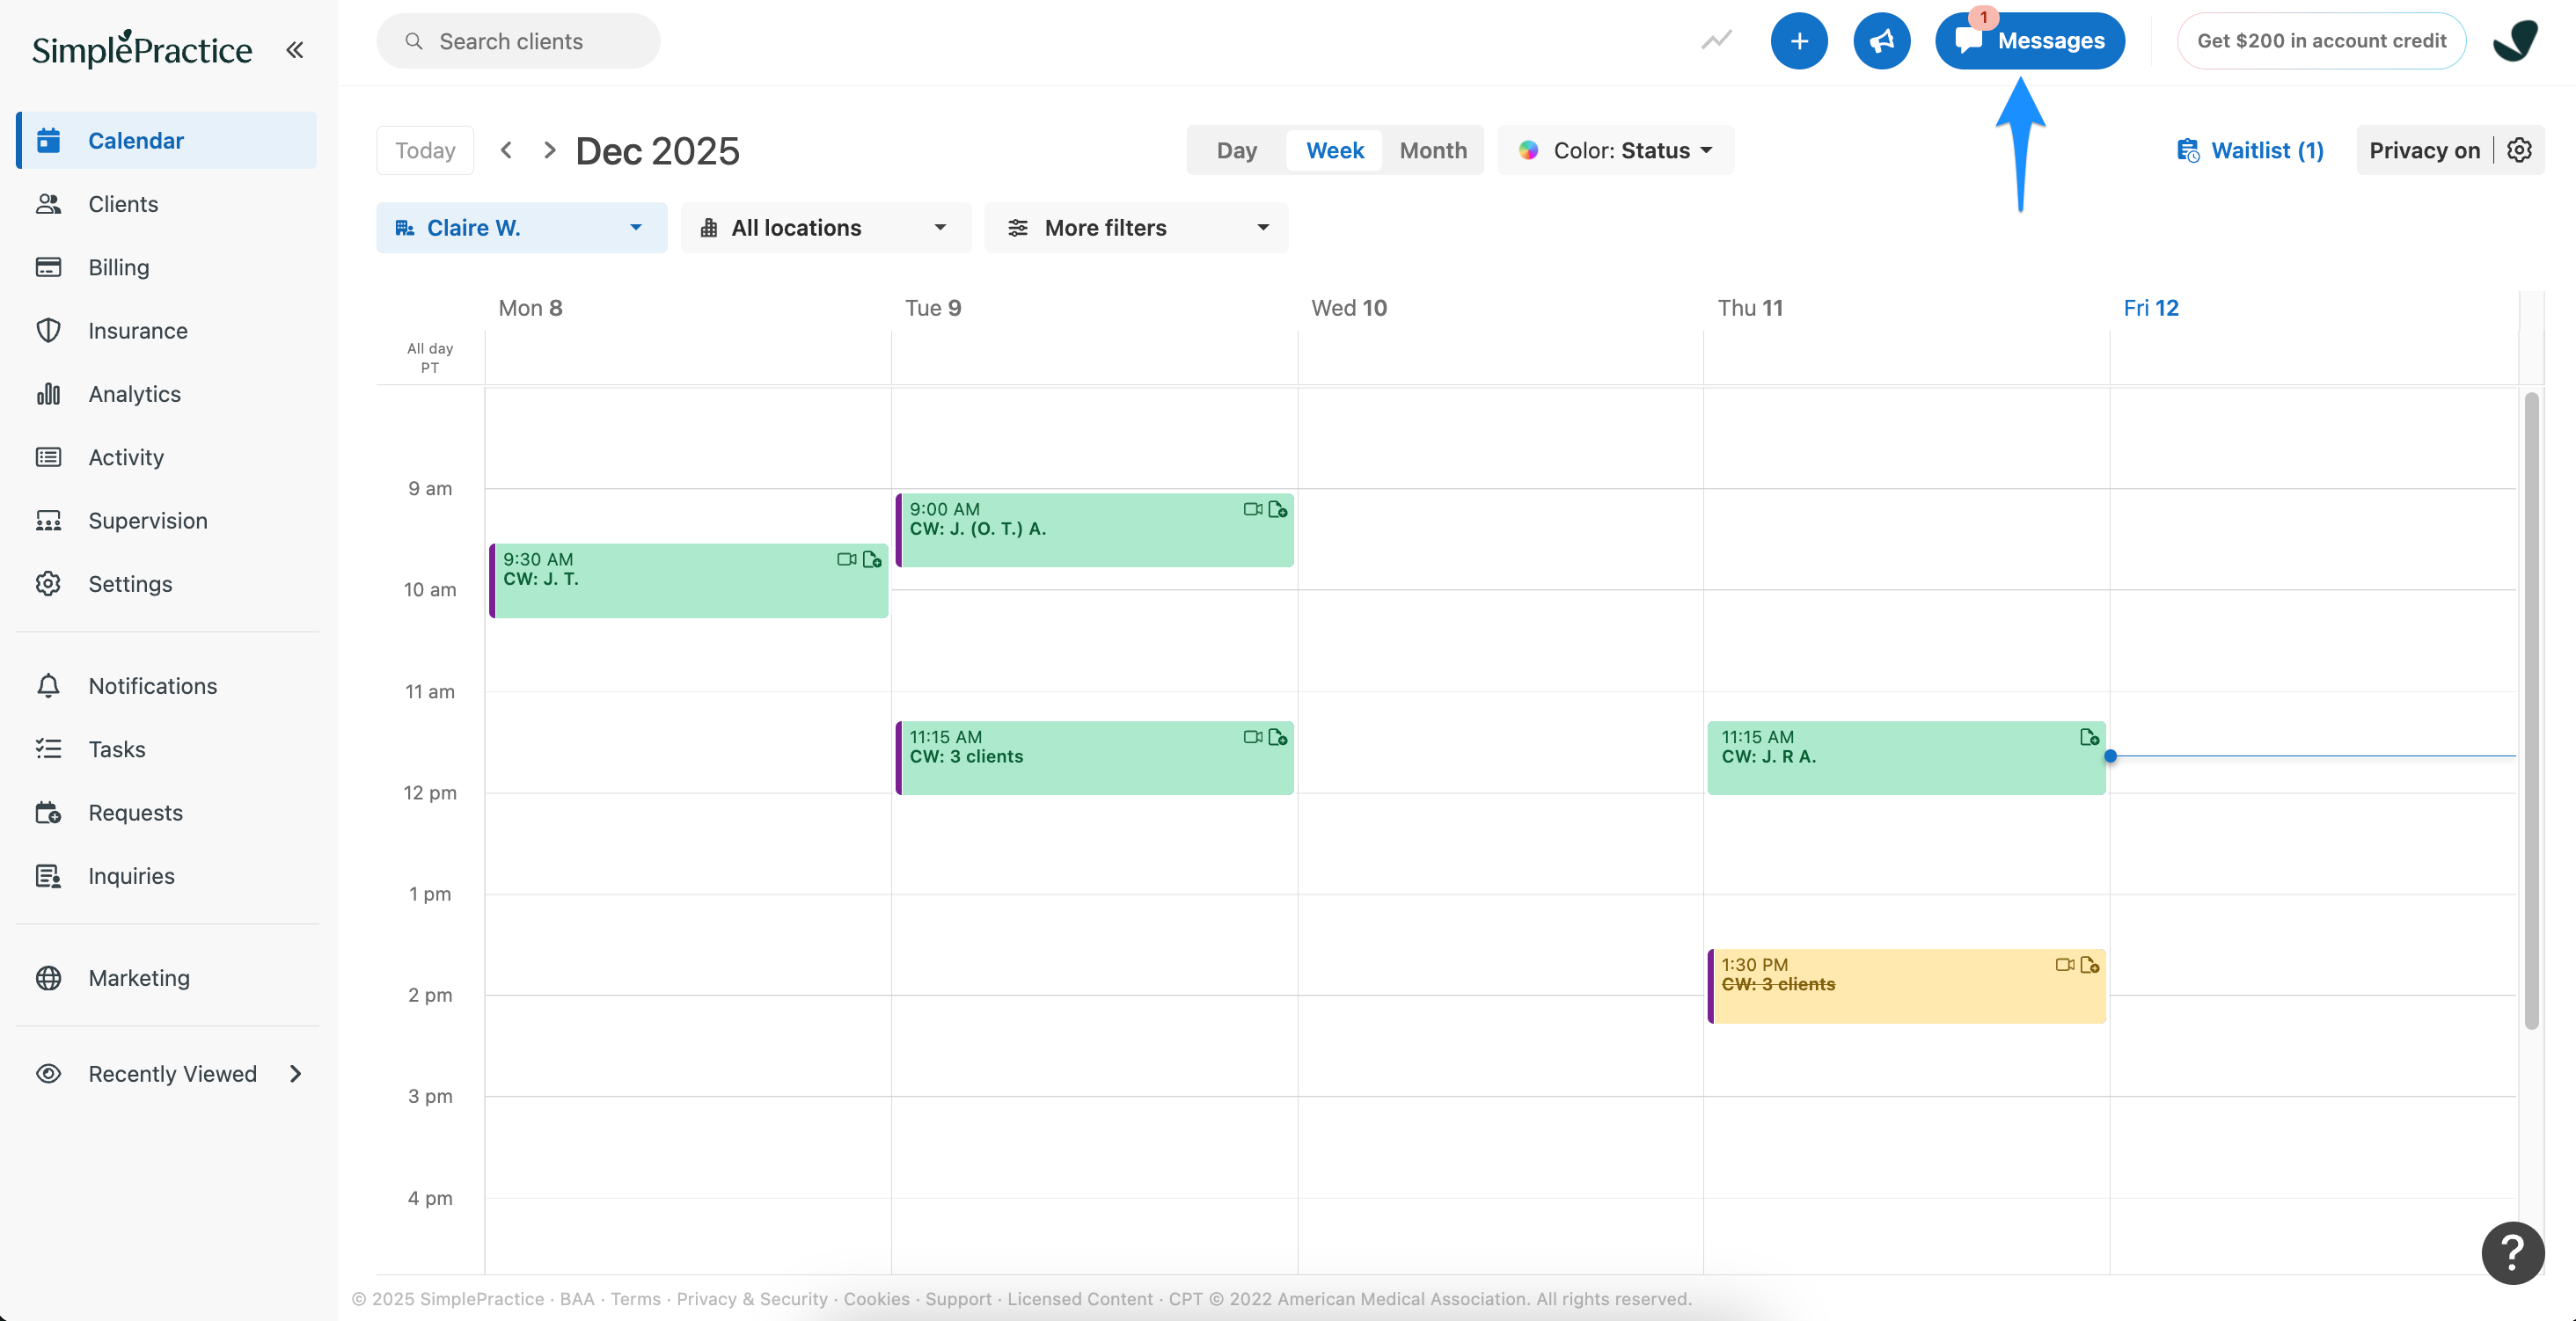Open Clients in the sidebar
The width and height of the screenshot is (2576, 1321).
[x=167, y=204]
